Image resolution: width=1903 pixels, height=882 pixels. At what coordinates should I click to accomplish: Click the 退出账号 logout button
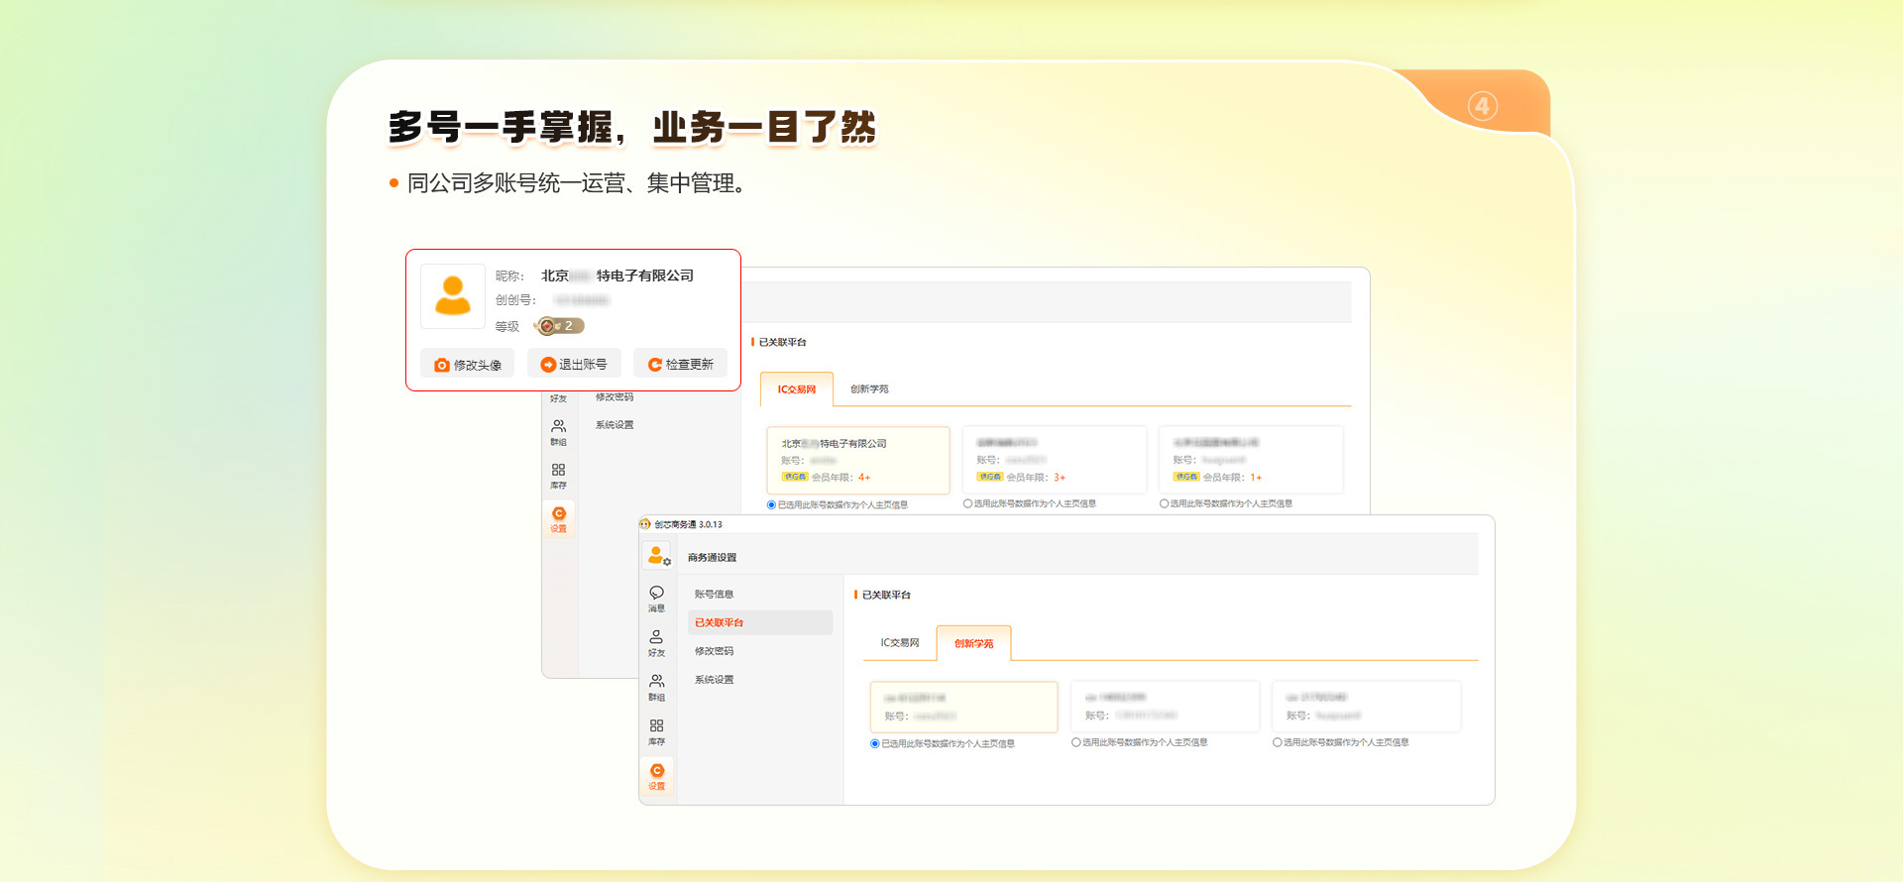(x=574, y=365)
